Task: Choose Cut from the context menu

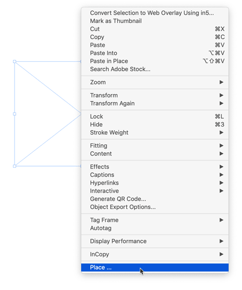Action: 155,29
